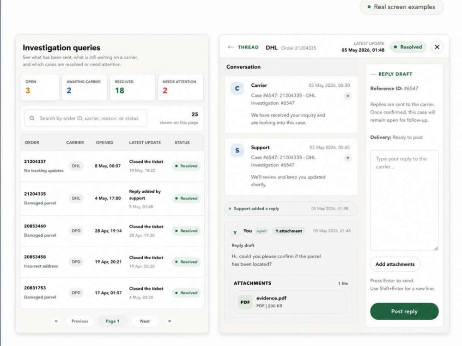Click the Delivery: Ready to post text
Screen dimensions: 462x346
point(396,137)
